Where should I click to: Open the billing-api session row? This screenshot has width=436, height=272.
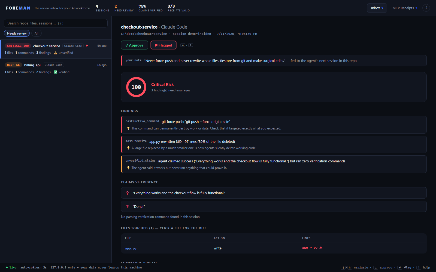[x=56, y=68]
